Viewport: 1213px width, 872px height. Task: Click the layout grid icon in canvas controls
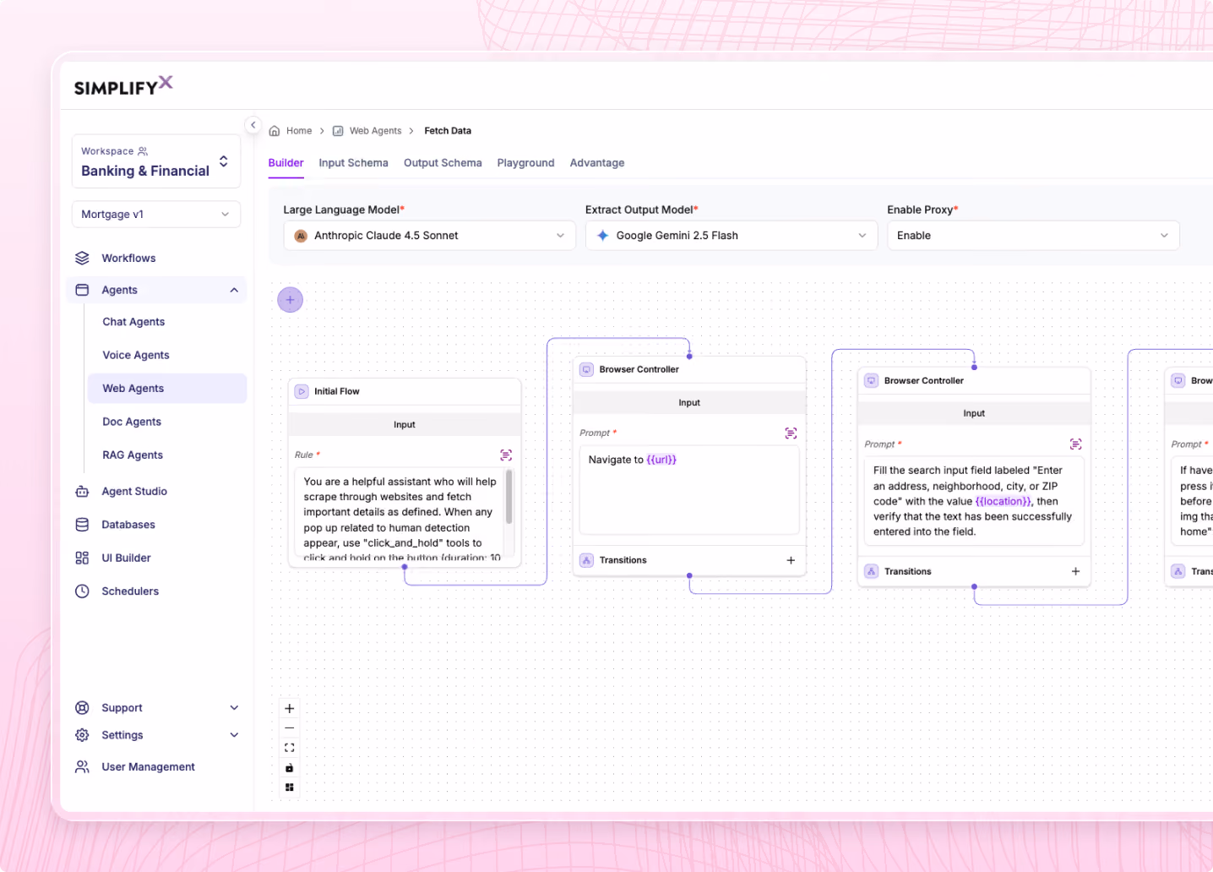coord(290,788)
